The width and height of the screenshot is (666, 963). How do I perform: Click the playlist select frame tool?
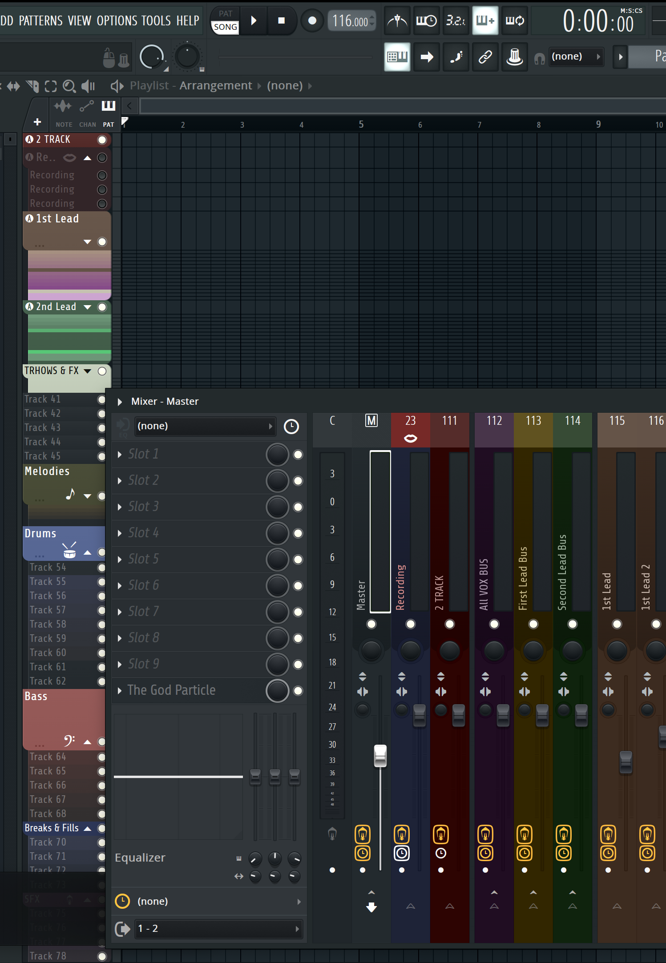point(51,86)
